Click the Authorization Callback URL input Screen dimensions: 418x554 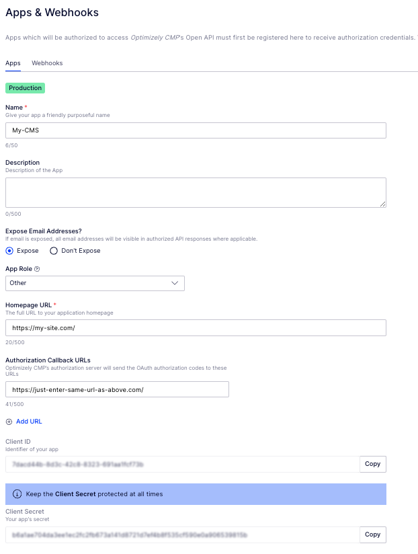[117, 389]
